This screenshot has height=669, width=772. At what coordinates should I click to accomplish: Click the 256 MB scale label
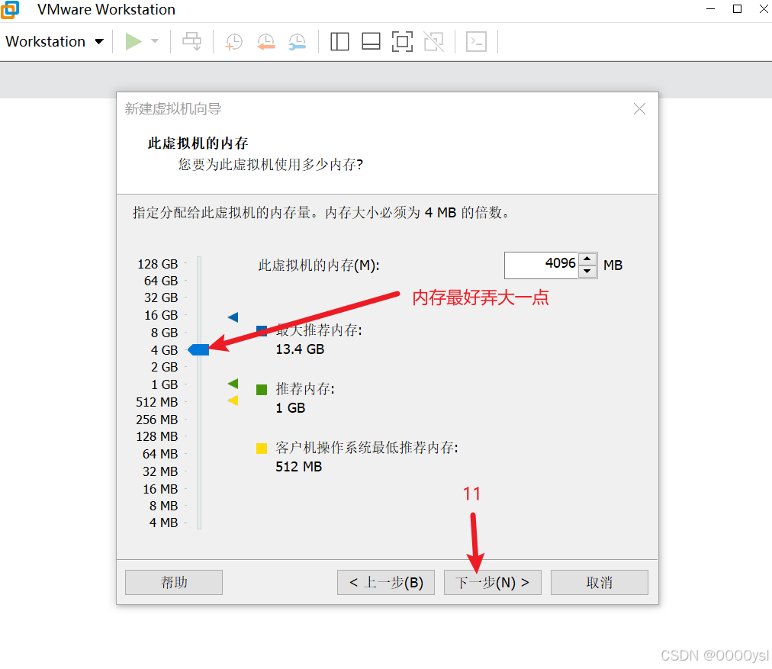[x=157, y=420]
